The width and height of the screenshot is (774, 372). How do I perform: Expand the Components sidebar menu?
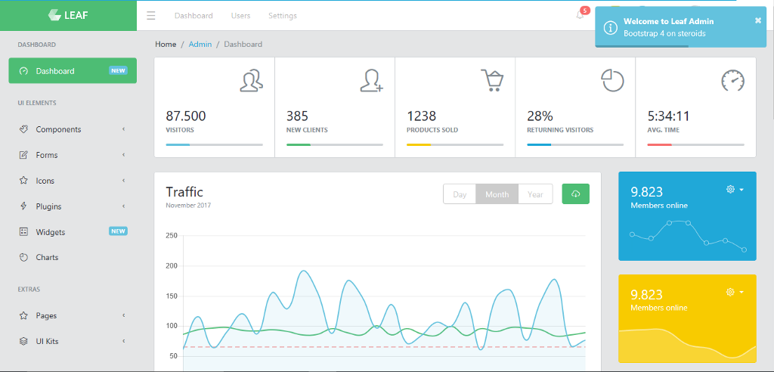click(73, 129)
